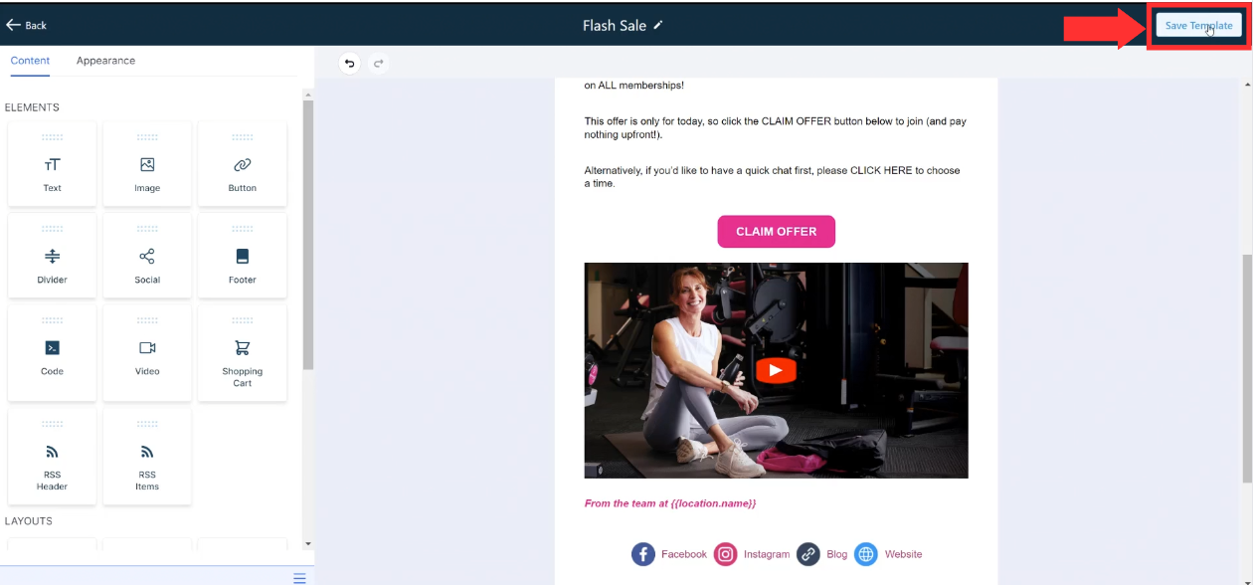
Task: Select the Footer element
Action: [x=243, y=256]
